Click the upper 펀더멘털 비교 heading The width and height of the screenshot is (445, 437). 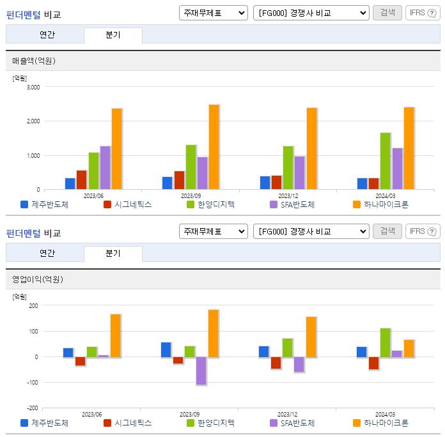point(33,15)
